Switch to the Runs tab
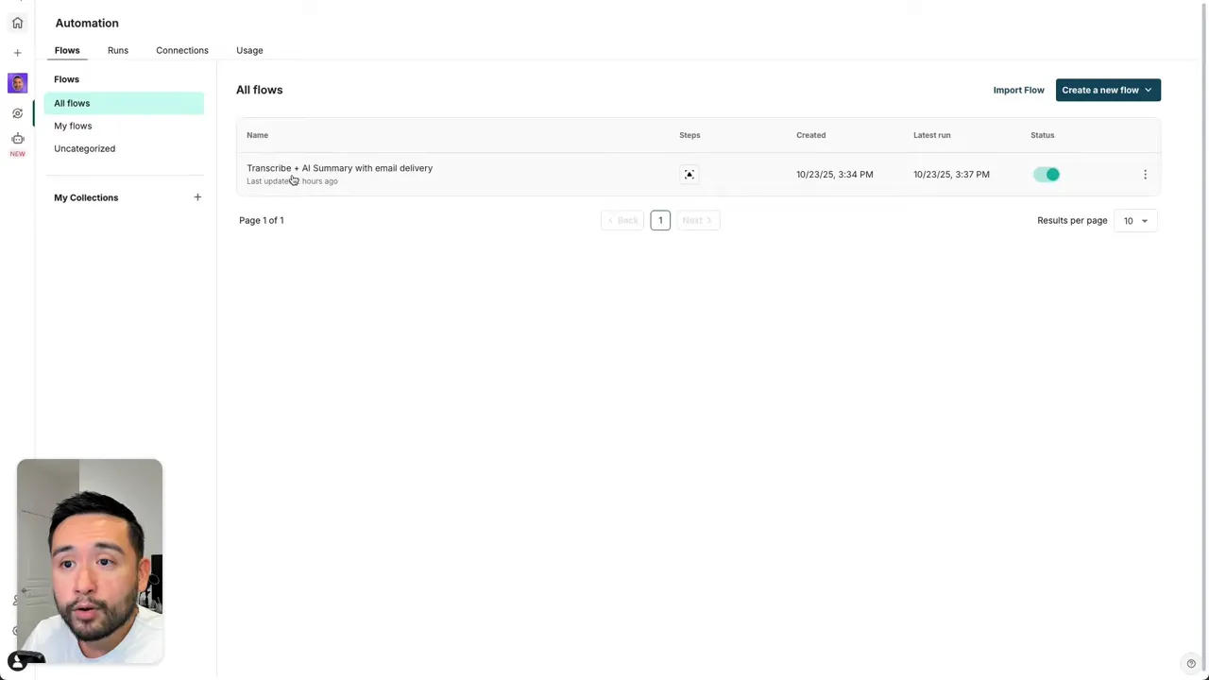The width and height of the screenshot is (1209, 680). pos(117,50)
